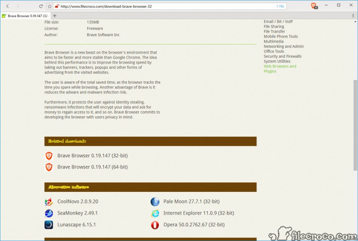The width and height of the screenshot is (358, 241).
Task: Click the CoolNovo icon
Action: click(49, 202)
